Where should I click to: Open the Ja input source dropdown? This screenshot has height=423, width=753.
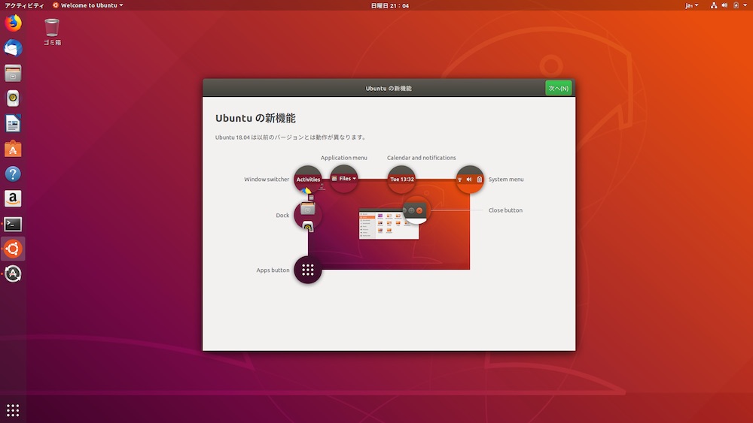pos(691,5)
